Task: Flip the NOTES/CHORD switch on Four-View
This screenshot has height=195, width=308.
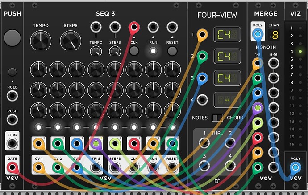Action: (217, 118)
